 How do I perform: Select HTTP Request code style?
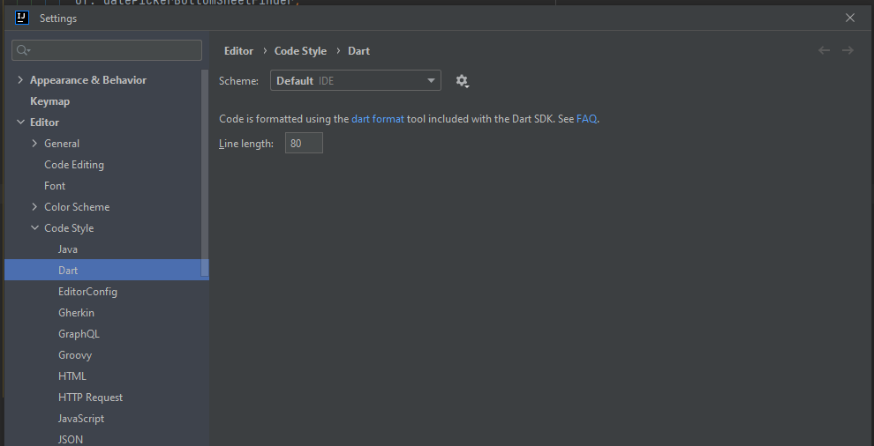coord(90,398)
